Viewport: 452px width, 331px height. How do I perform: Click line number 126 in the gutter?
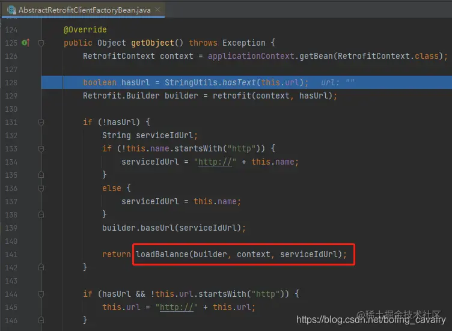(11, 56)
